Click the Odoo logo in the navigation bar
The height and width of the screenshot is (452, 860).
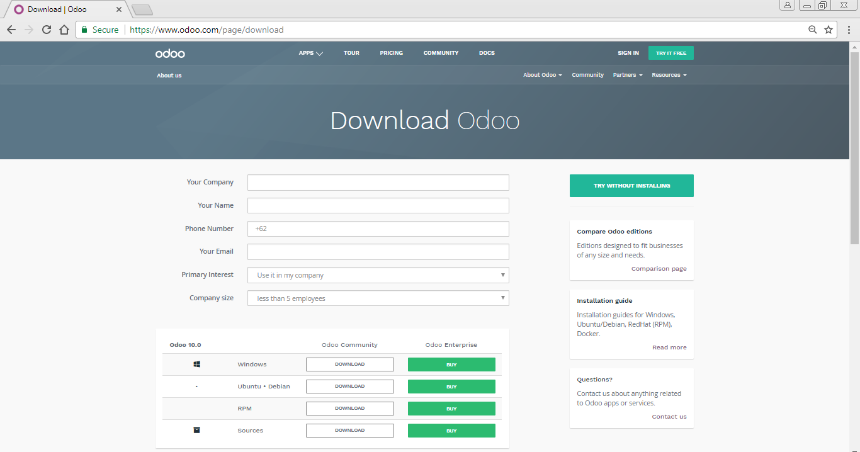169,53
